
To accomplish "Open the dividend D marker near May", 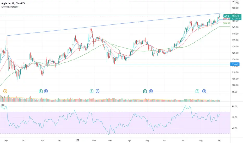I will 151,91.
